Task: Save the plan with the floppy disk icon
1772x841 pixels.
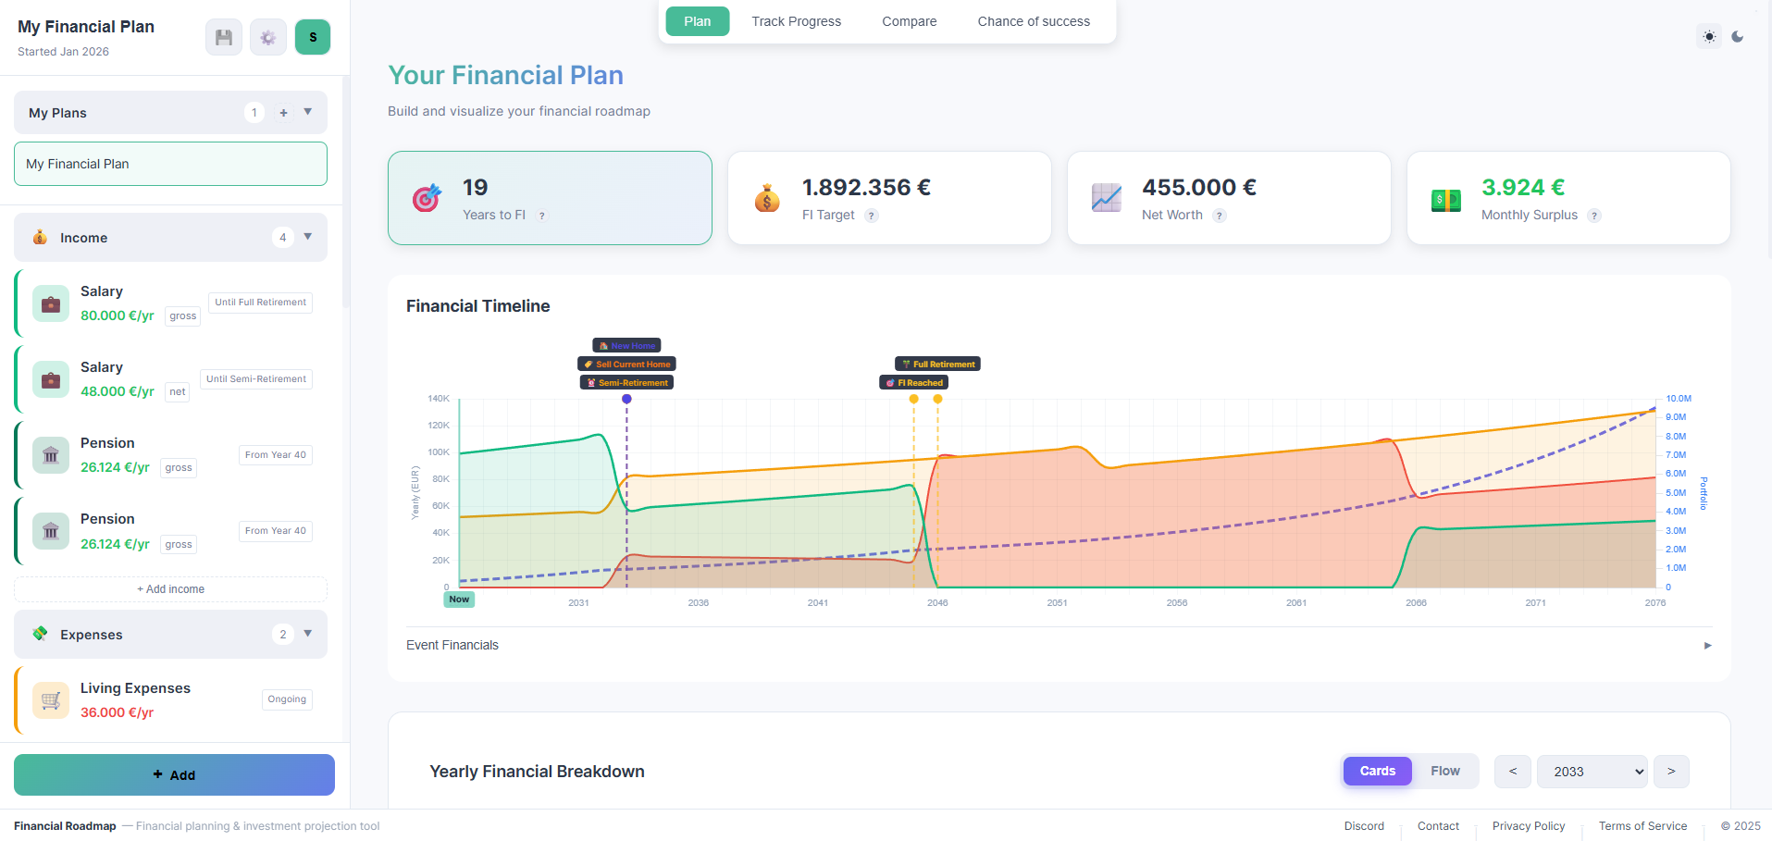Action: coord(223,37)
